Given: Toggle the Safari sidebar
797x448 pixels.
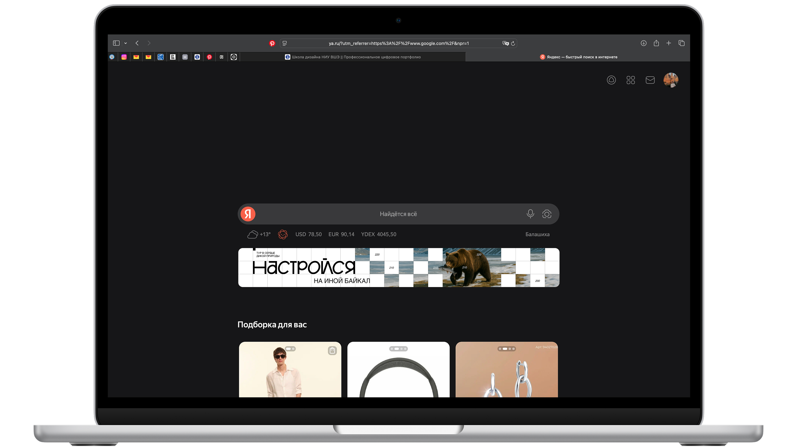Looking at the screenshot, I should (116, 43).
